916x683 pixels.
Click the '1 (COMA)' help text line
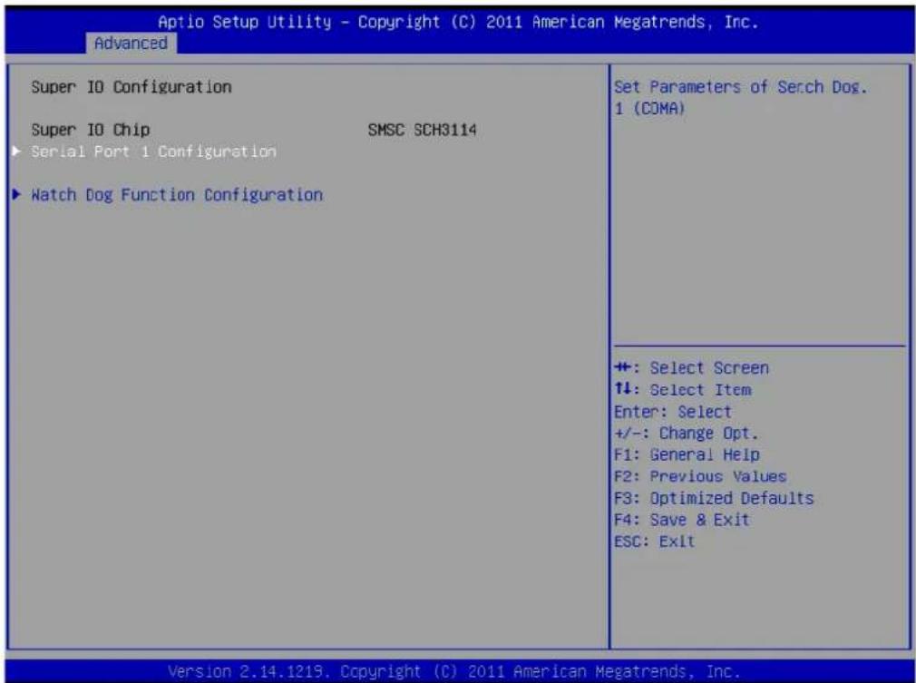(649, 109)
